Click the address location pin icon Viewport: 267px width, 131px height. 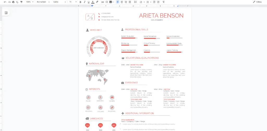tap(99, 20)
